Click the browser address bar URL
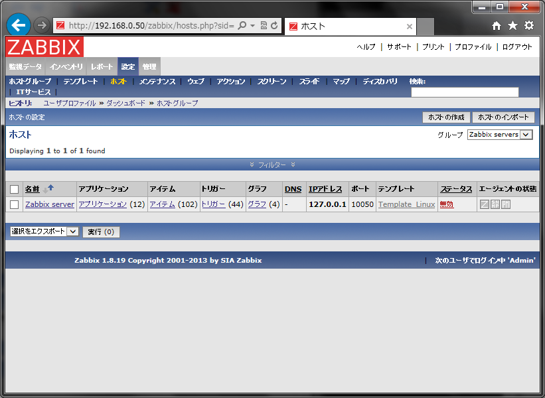This screenshot has height=398, width=545. click(x=151, y=26)
